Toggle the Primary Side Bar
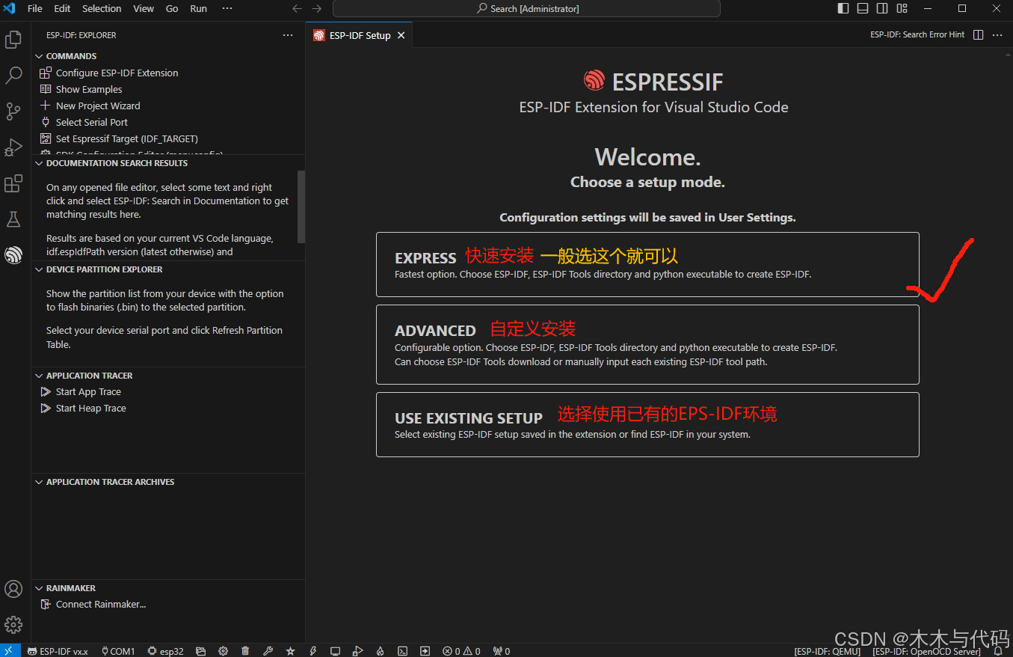 click(x=843, y=8)
